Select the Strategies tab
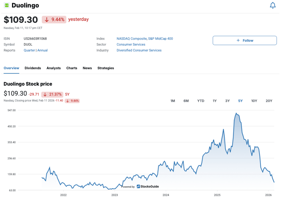This screenshot has width=281, height=201. [x=106, y=68]
